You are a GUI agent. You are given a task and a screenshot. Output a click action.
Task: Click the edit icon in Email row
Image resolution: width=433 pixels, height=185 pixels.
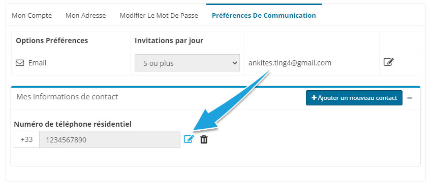[389, 62]
